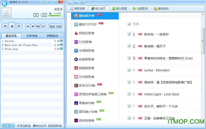The width and height of the screenshot is (206, 129).
Task: Open the 酷狗游戏 games tab
Action: [x=161, y=9]
